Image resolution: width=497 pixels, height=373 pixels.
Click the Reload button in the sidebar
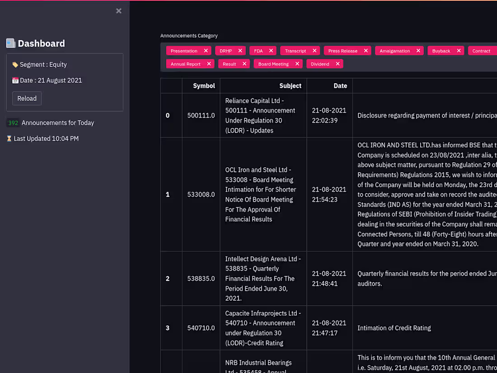click(x=27, y=98)
